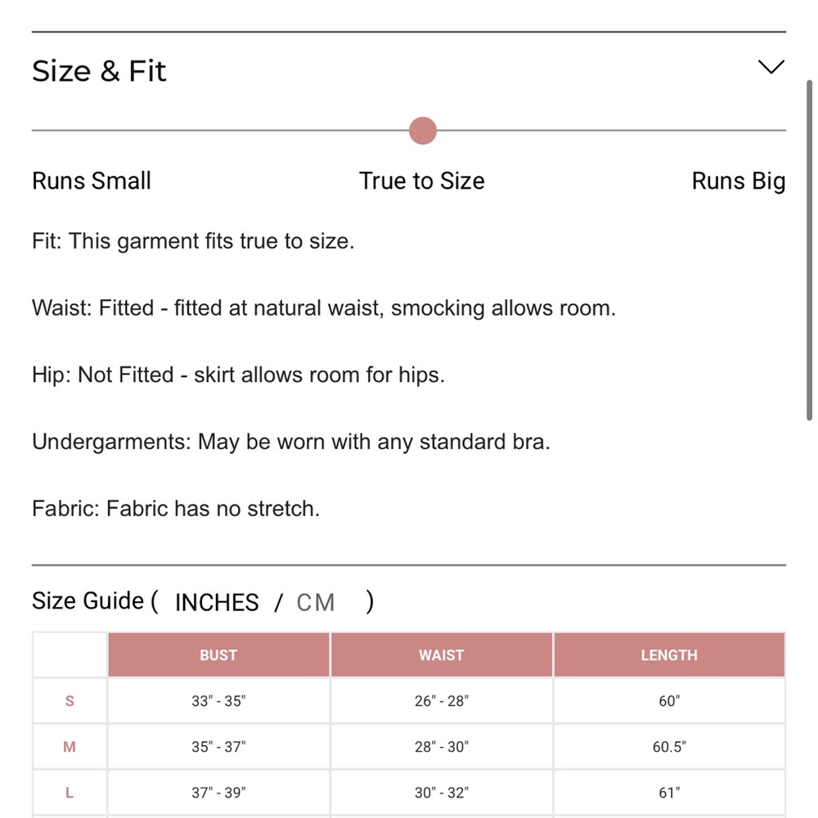Select the True to Size label
This screenshot has width=818, height=818.
click(421, 181)
